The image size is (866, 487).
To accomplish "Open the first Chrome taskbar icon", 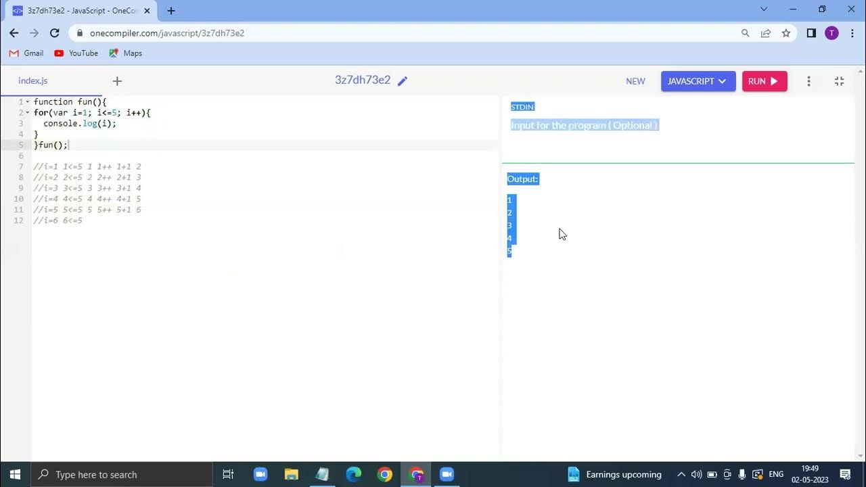I will pos(385,474).
